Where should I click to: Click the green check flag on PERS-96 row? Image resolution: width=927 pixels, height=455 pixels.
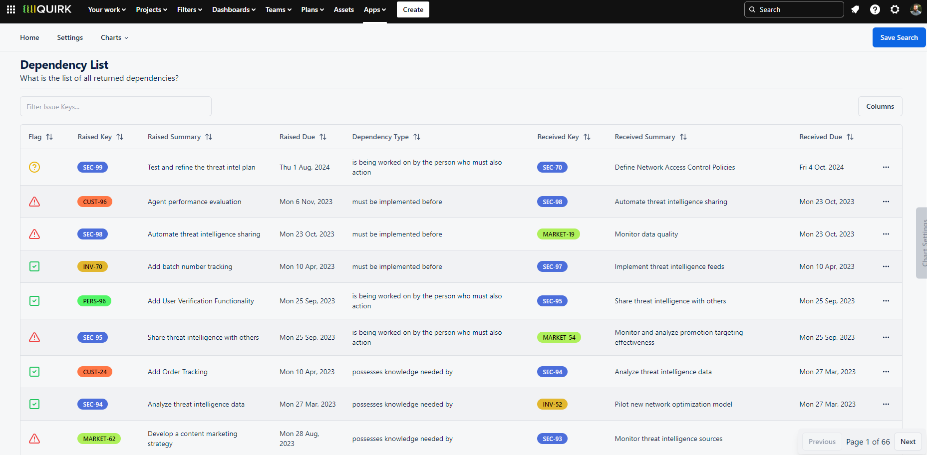[34, 301]
